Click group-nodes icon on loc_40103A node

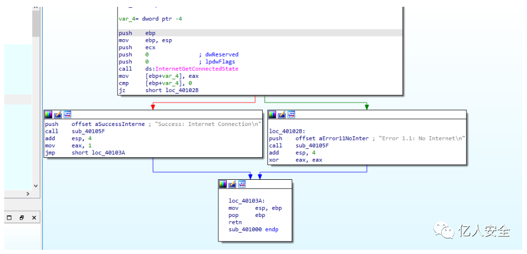pyautogui.click(x=242, y=184)
